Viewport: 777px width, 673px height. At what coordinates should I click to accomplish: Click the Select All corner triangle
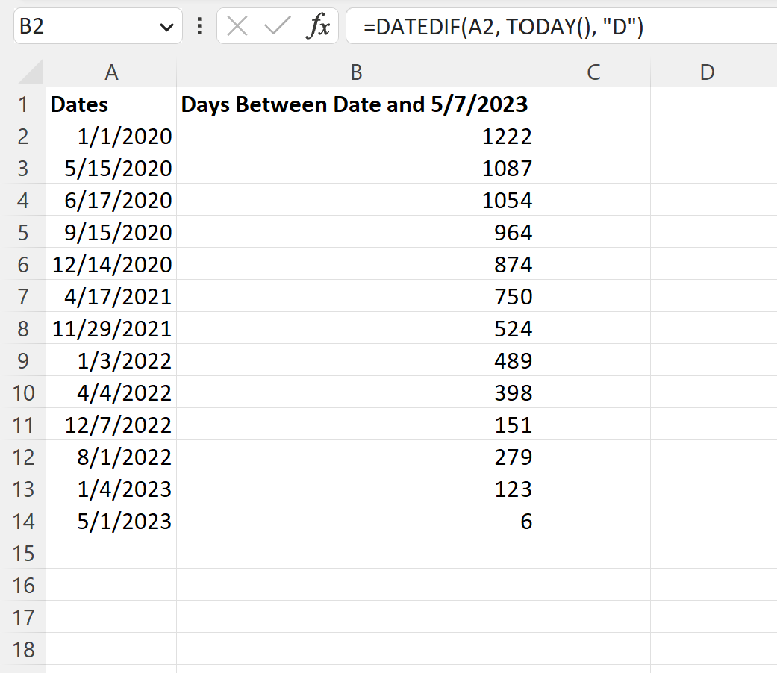point(31,72)
